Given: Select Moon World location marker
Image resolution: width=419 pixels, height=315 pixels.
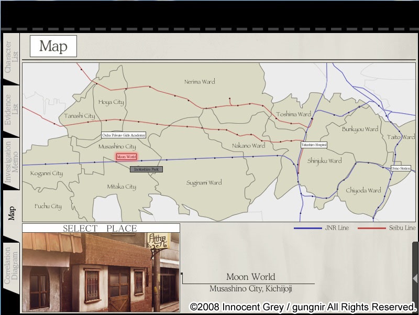Looking at the screenshot, I should [126, 157].
